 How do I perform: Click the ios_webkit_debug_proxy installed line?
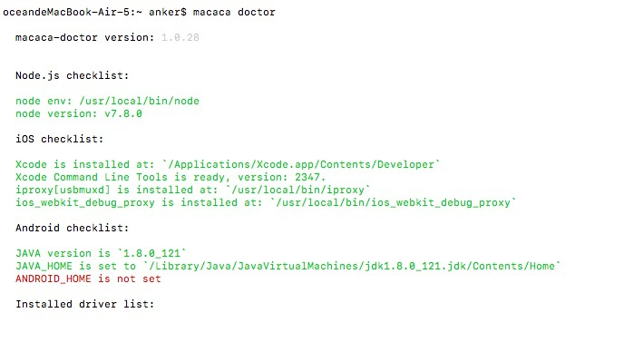point(266,202)
